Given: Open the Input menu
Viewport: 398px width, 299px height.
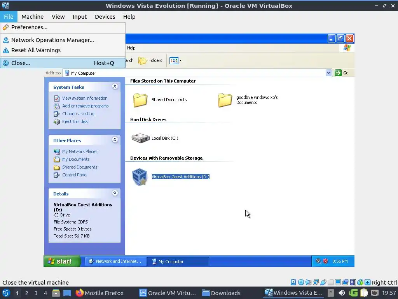Looking at the screenshot, I should 80,16.
